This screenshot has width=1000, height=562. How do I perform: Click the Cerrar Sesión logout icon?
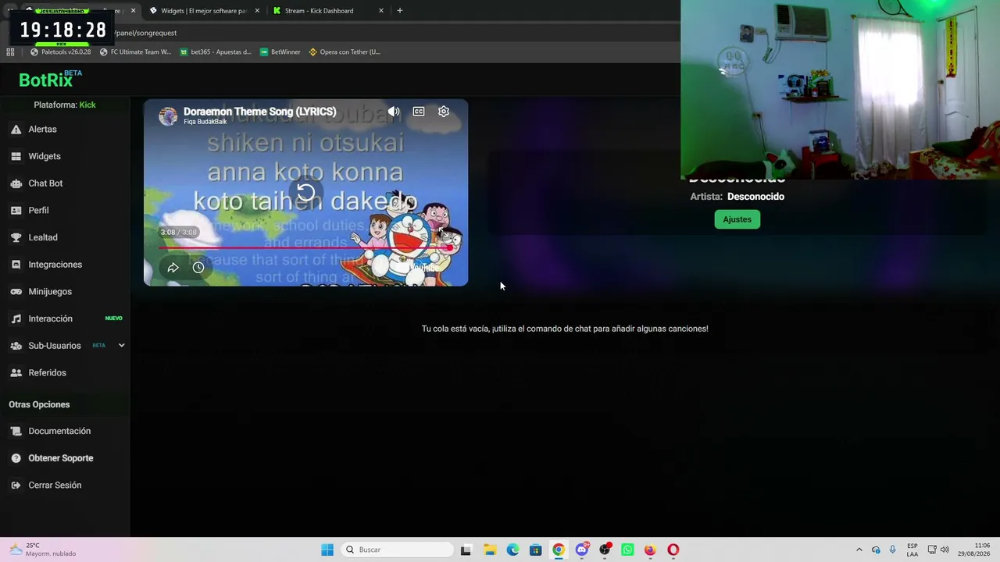coord(16,485)
